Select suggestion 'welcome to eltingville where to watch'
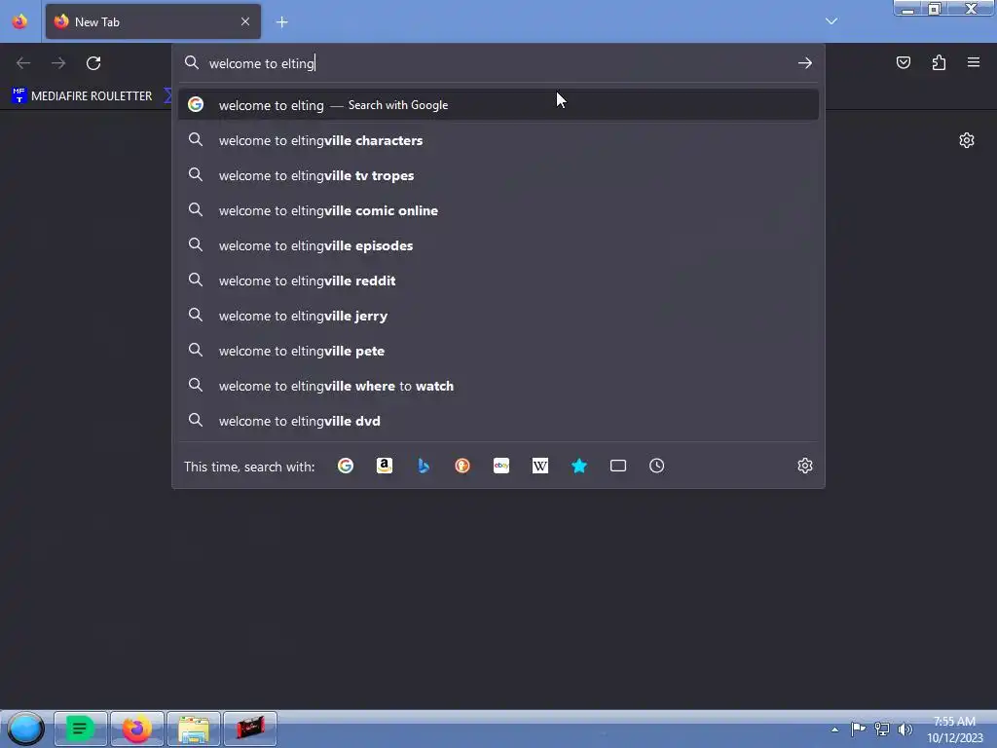The image size is (997, 748). click(498, 386)
